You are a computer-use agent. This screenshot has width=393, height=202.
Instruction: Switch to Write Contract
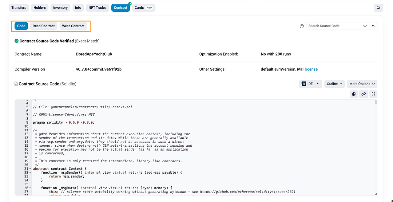click(73, 26)
